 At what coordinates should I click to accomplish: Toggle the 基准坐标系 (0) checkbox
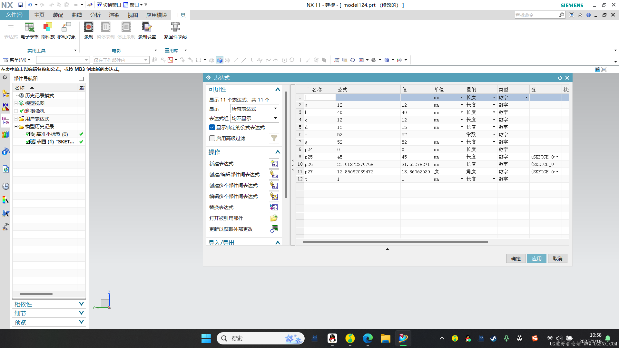click(x=28, y=134)
